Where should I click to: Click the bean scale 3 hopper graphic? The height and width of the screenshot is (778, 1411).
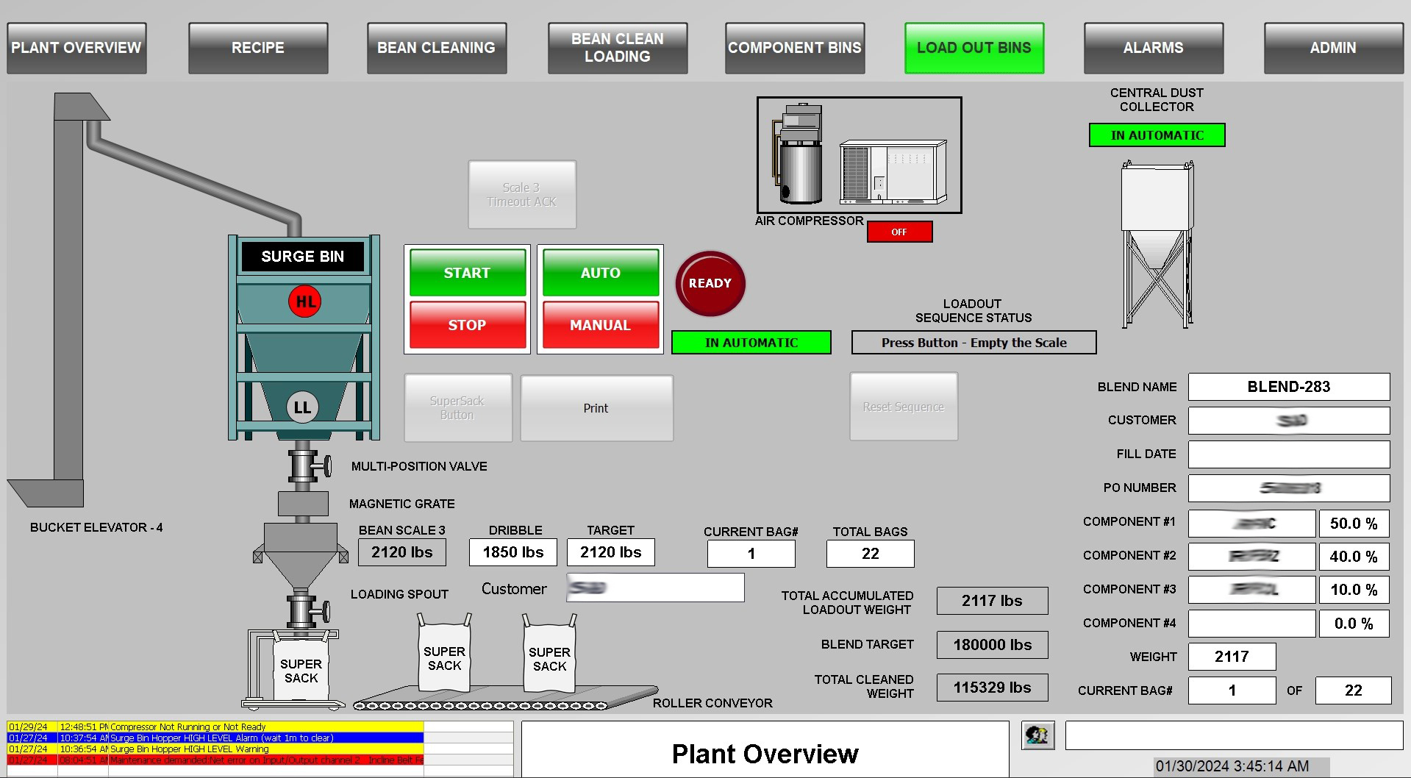pos(301,553)
